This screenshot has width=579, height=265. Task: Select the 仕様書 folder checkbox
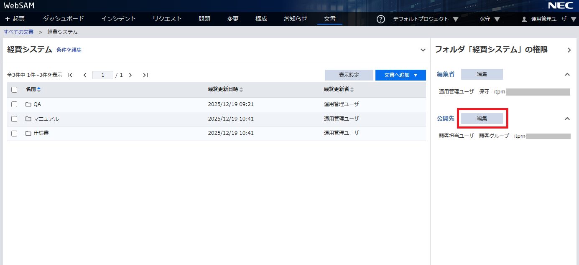tap(14, 134)
